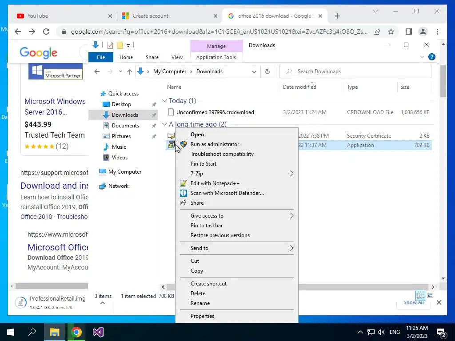455x341 pixels.
Task: Open the Windows Start menu
Action: [x=11, y=332]
